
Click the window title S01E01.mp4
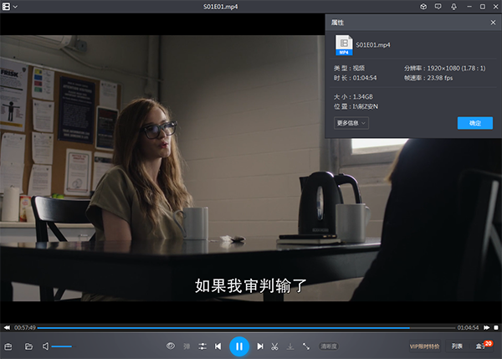[x=221, y=7]
